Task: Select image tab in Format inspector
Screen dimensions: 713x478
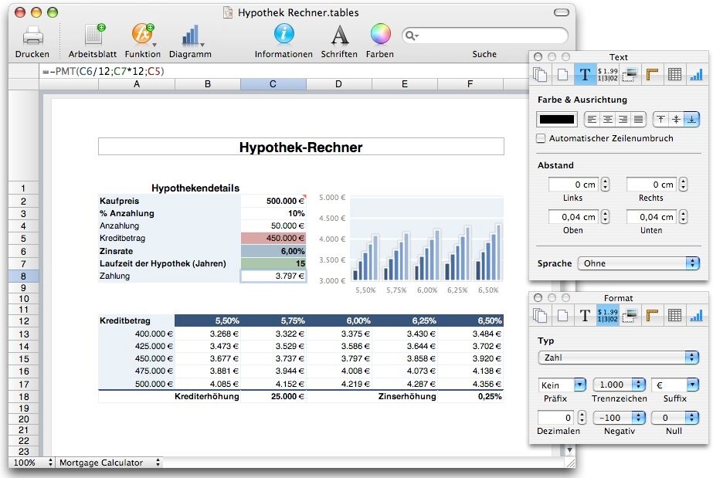Action: 630,315
